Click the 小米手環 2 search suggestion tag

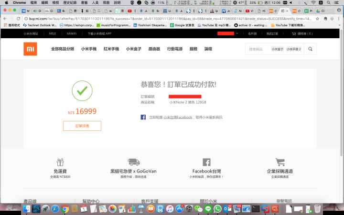(293, 49)
